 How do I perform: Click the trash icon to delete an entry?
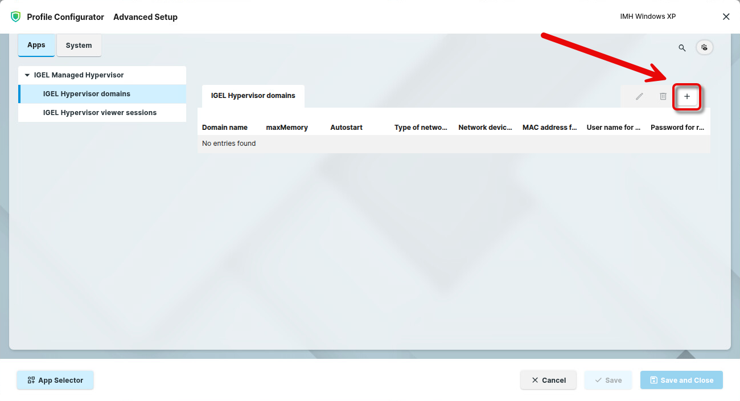(663, 97)
